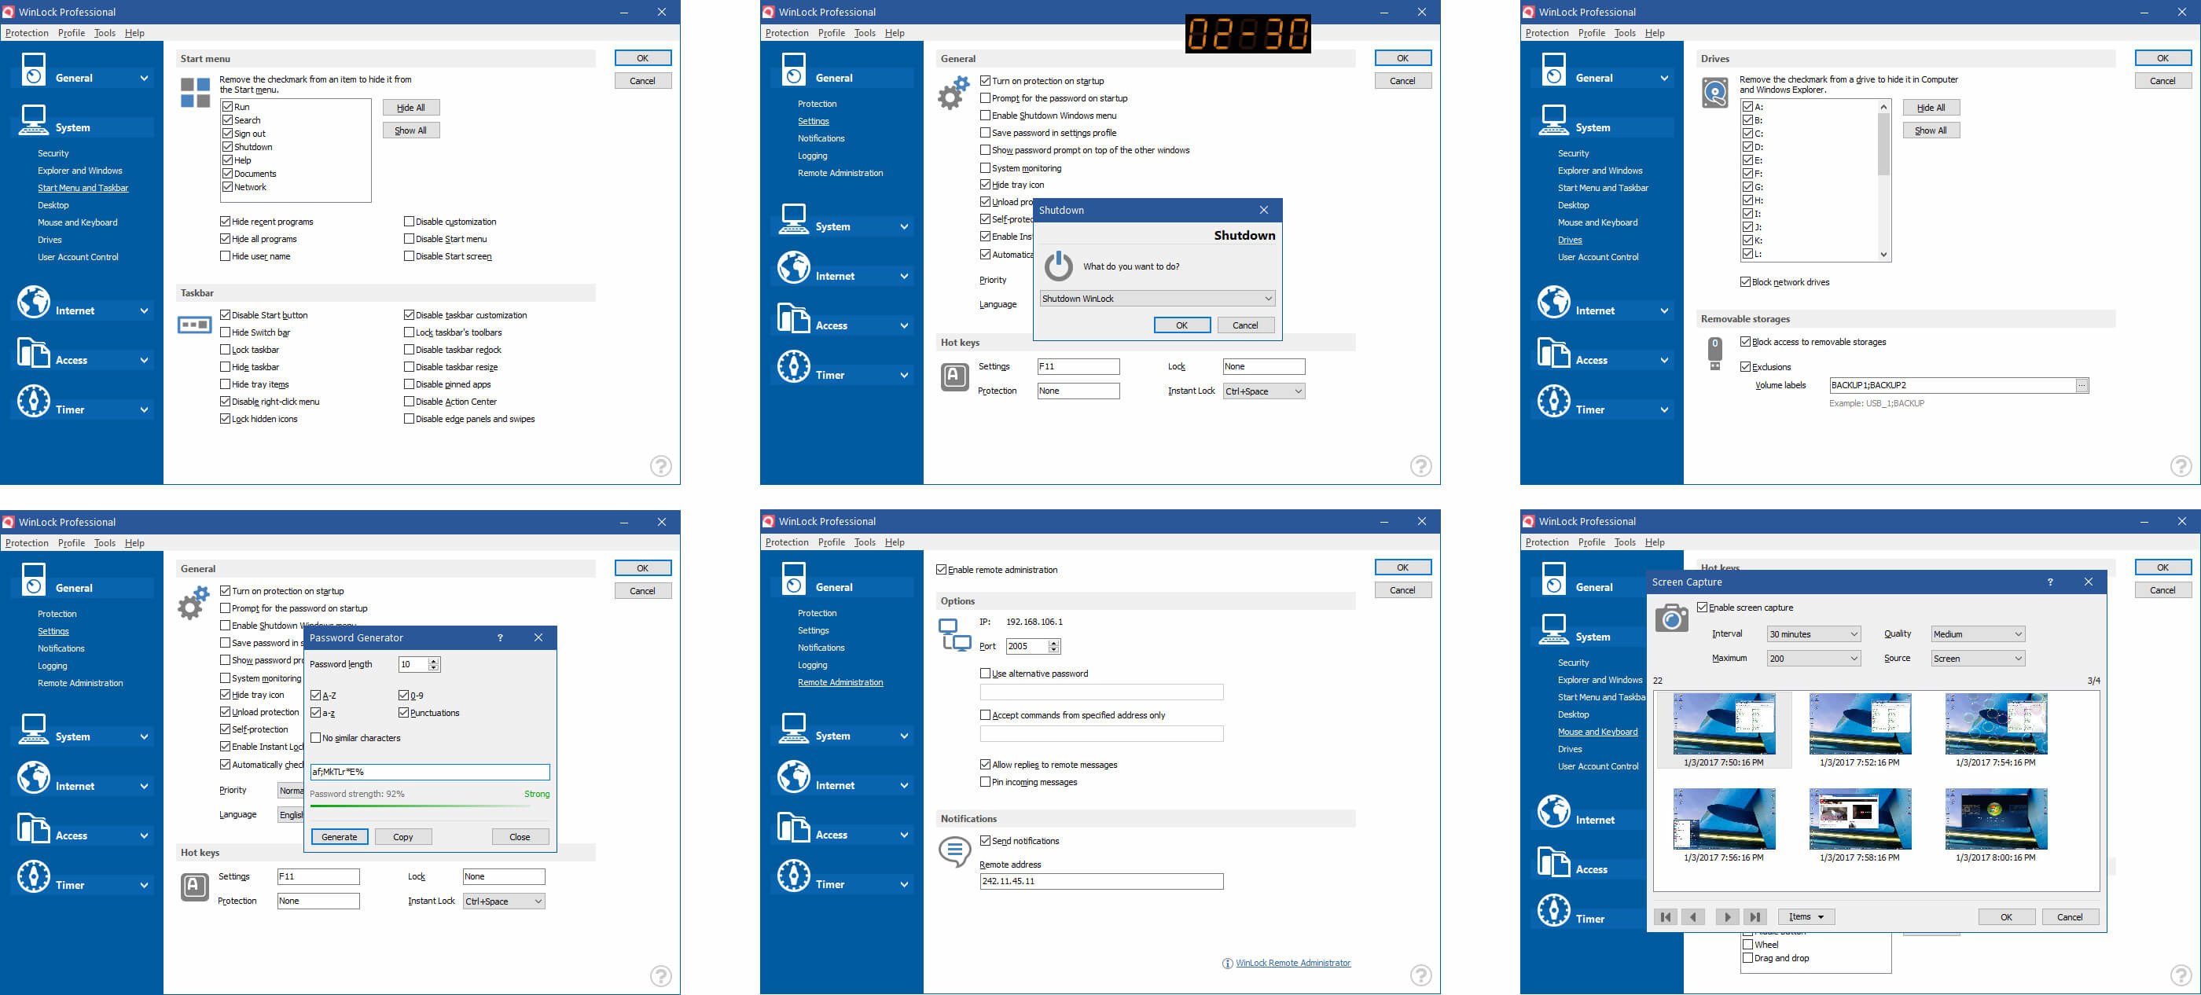Click the camera icon in the Screen Capture dialog

1671,618
